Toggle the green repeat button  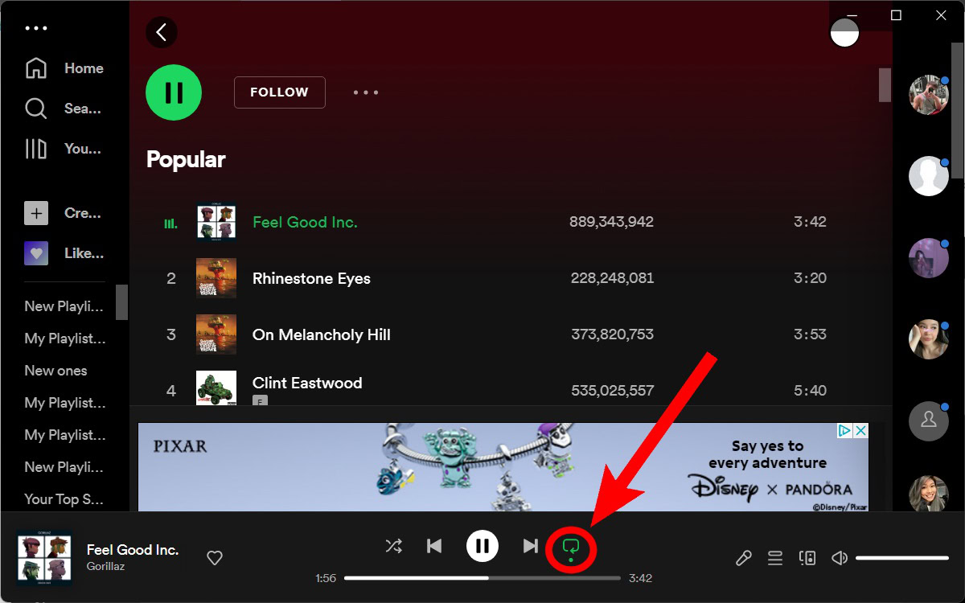571,549
